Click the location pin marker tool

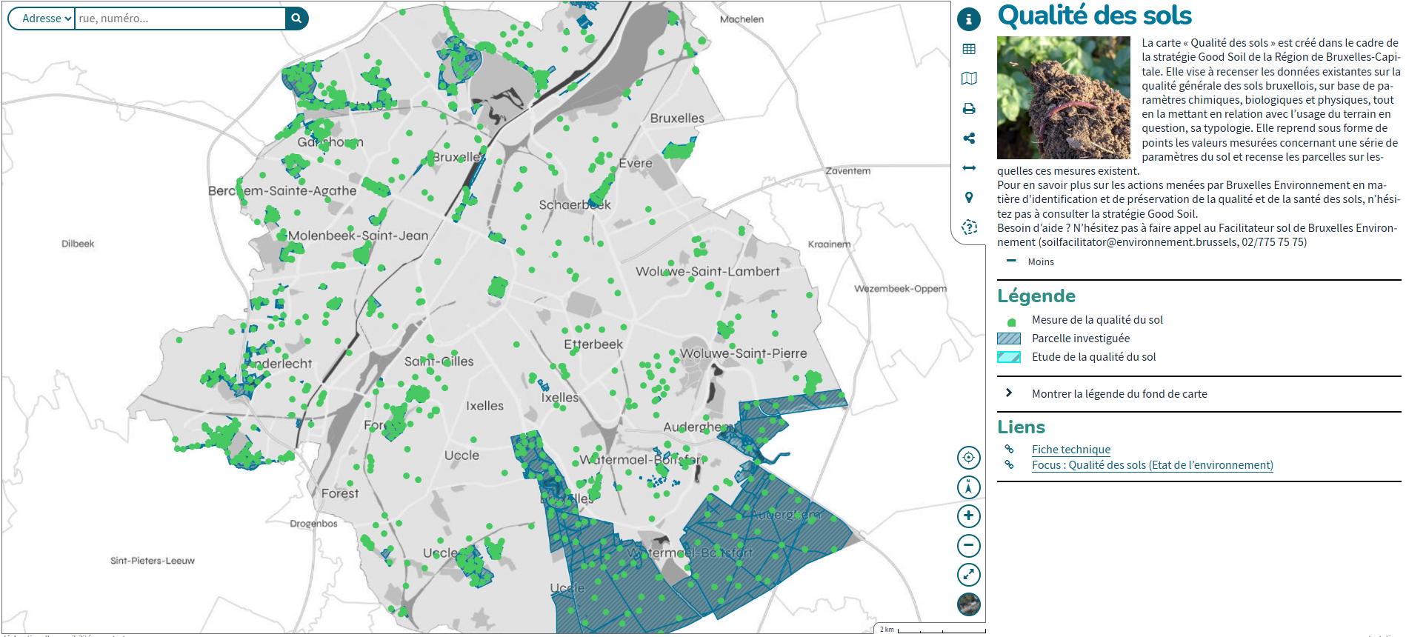[x=968, y=198]
